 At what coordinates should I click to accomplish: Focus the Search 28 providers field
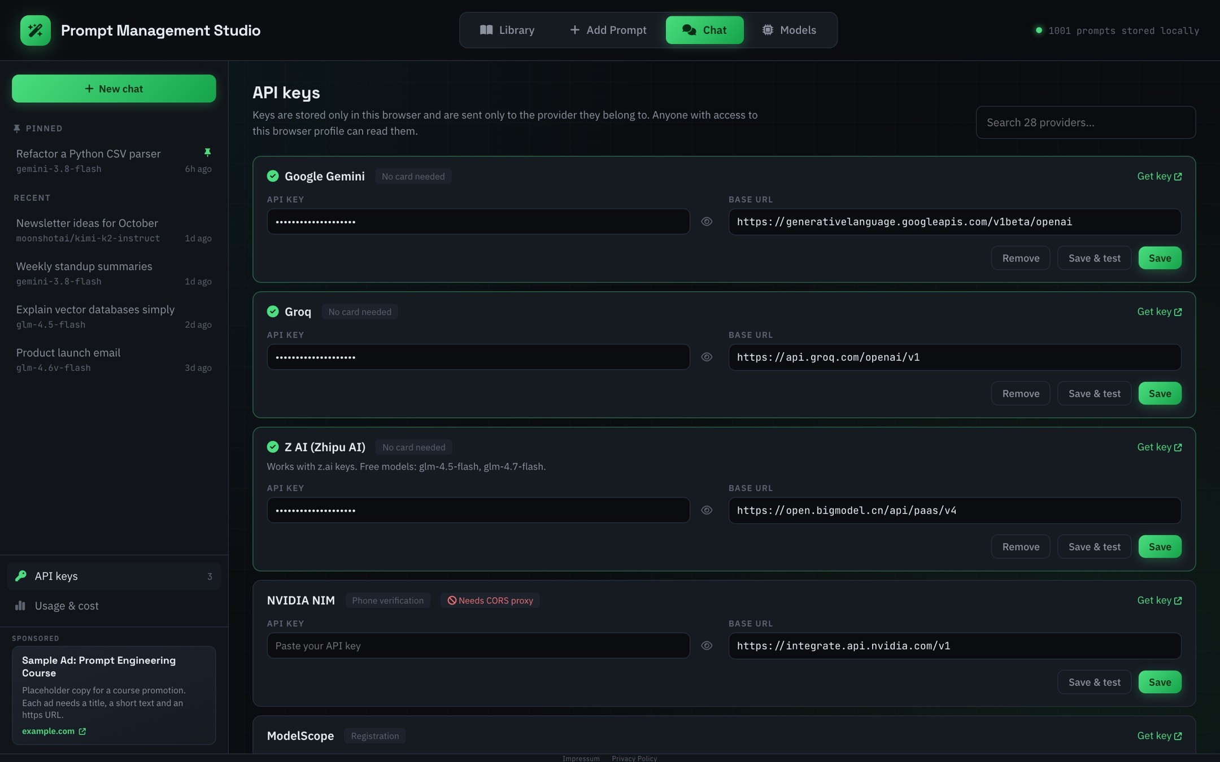1086,122
